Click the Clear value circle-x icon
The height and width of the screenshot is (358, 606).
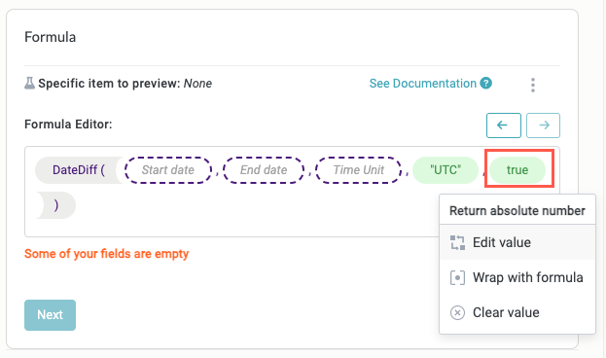click(x=457, y=312)
